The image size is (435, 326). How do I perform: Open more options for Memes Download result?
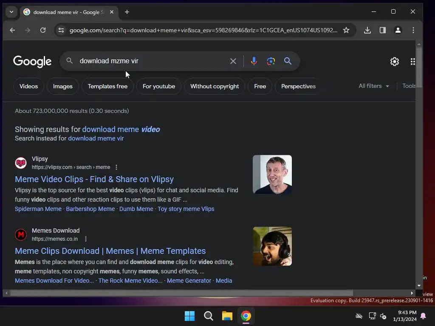(x=86, y=239)
